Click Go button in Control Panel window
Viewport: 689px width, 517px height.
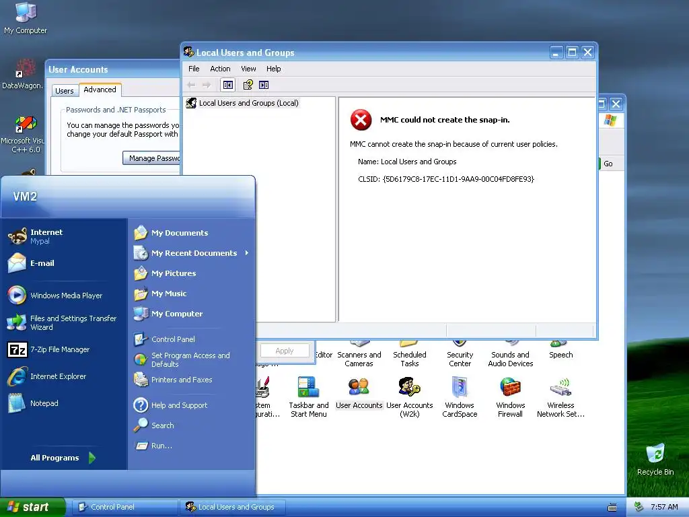click(607, 164)
